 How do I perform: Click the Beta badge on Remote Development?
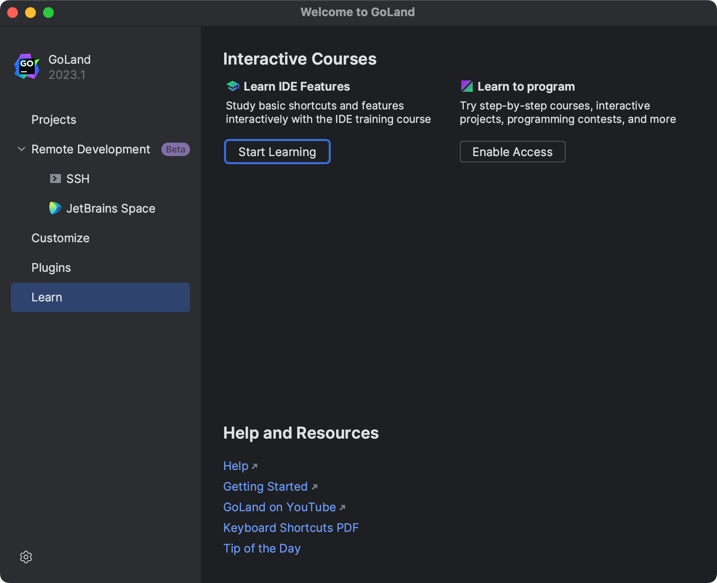[x=175, y=149]
